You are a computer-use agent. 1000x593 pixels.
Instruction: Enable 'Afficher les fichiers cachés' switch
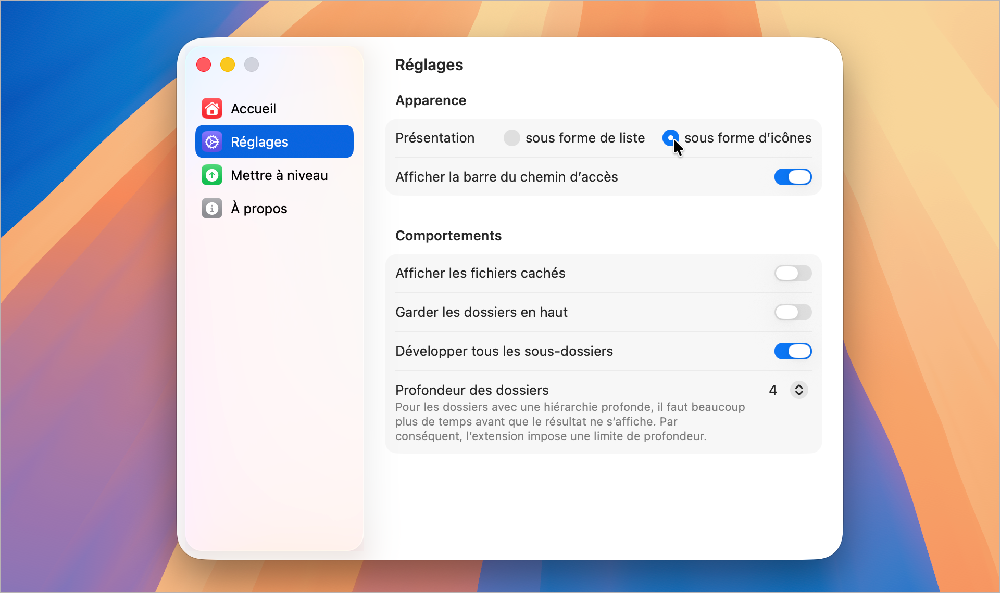(x=793, y=273)
